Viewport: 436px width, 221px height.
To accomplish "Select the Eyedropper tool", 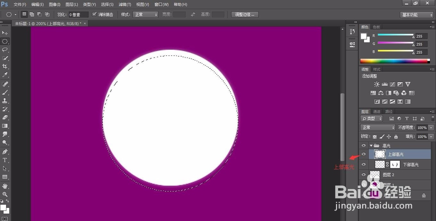I will [5, 75].
